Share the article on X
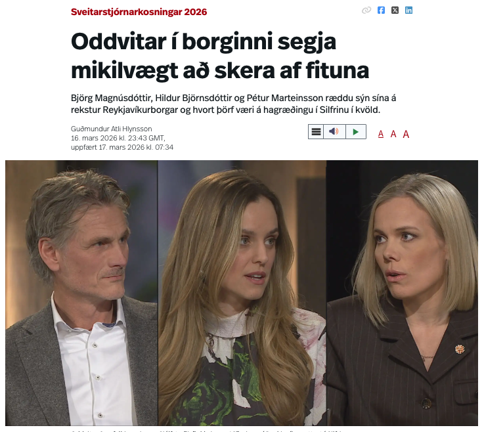 [395, 11]
